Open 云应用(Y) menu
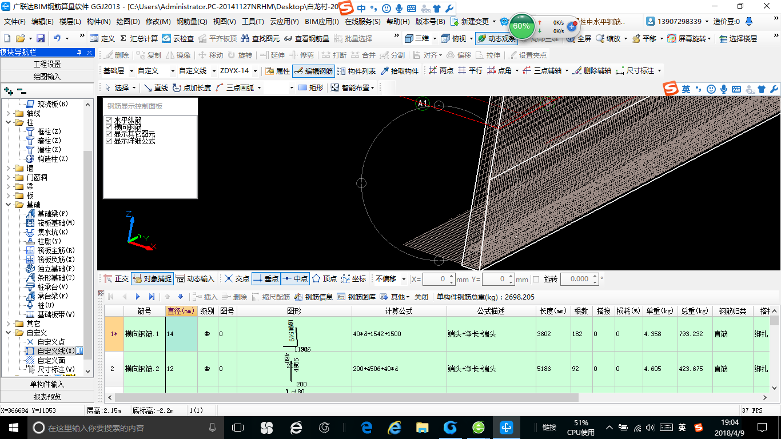The width and height of the screenshot is (781, 439). click(x=284, y=22)
